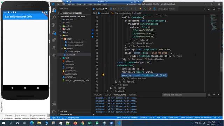Switch to the TERMINAL panel tab
Image resolution: width=224 pixels, height=126 pixels.
(133, 95)
